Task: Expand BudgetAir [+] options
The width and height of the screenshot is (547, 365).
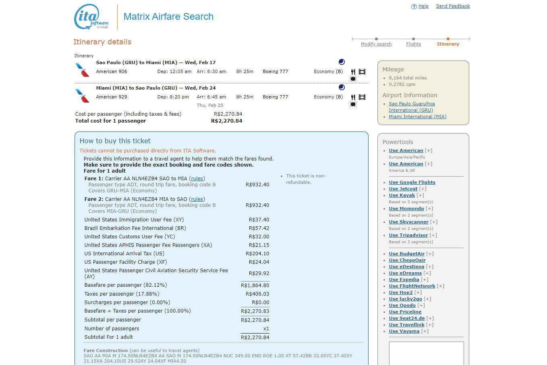Action: (430, 254)
